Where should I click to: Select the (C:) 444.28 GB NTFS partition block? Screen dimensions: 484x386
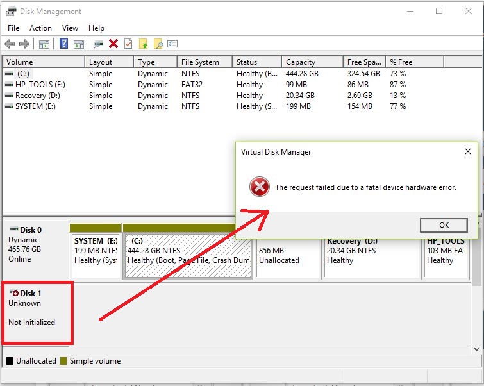pyautogui.click(x=188, y=256)
